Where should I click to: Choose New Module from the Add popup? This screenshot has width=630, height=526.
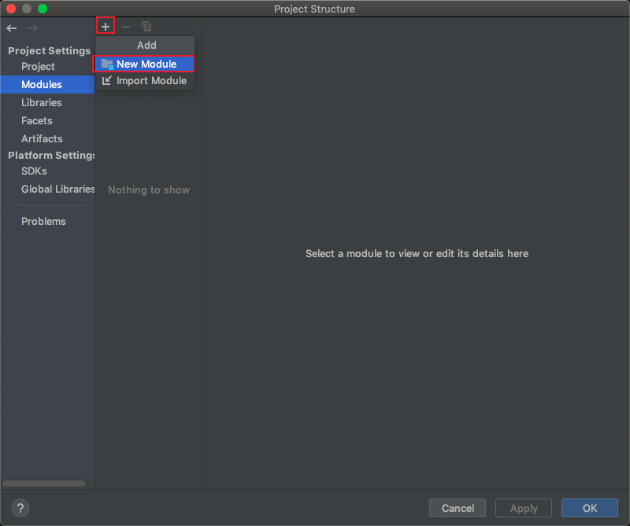pos(144,64)
